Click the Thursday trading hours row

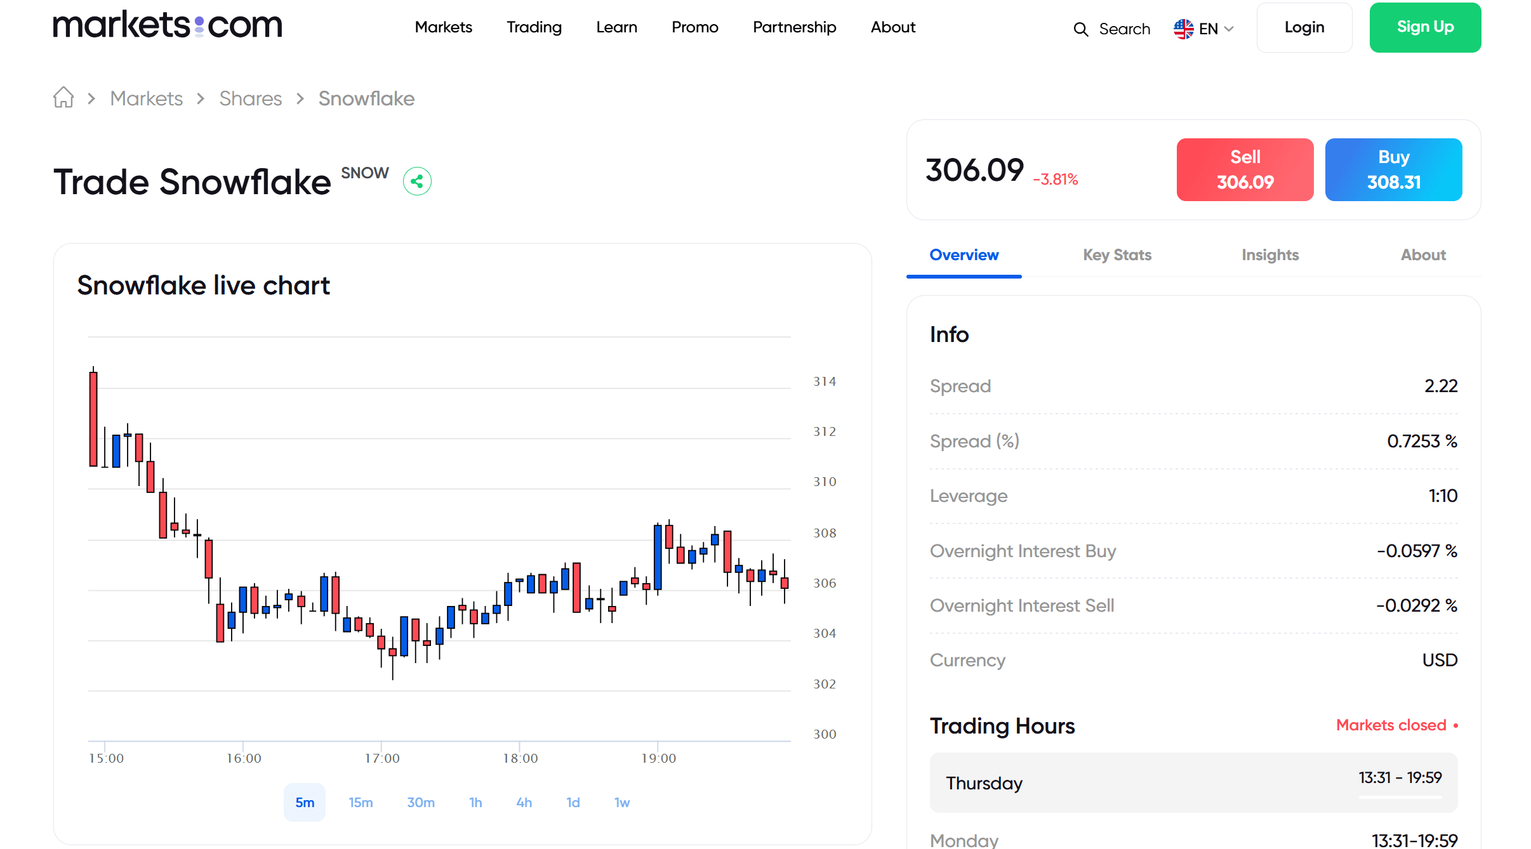click(x=1193, y=783)
